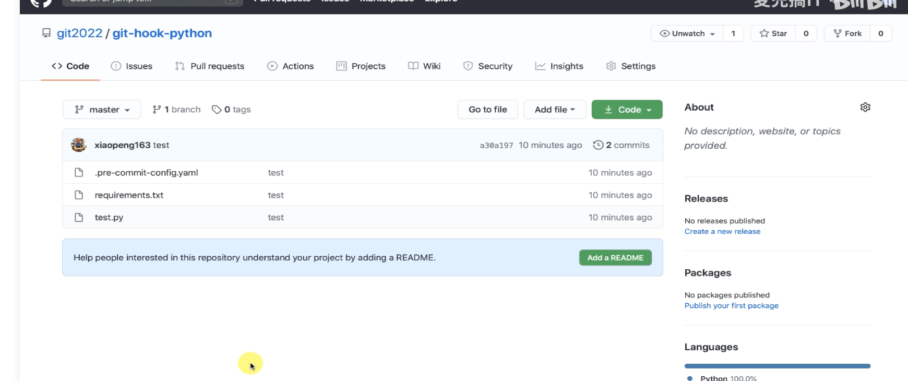Open the About section settings gear
This screenshot has width=908, height=381.
[865, 107]
